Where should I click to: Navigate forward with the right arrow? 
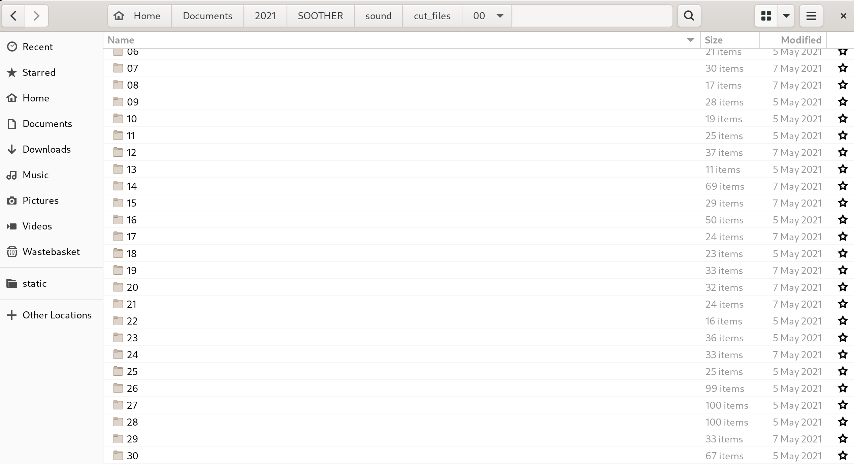tap(37, 16)
